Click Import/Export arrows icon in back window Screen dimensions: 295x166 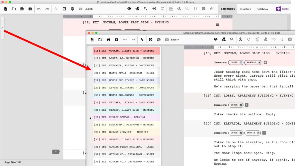(x=56, y=9)
